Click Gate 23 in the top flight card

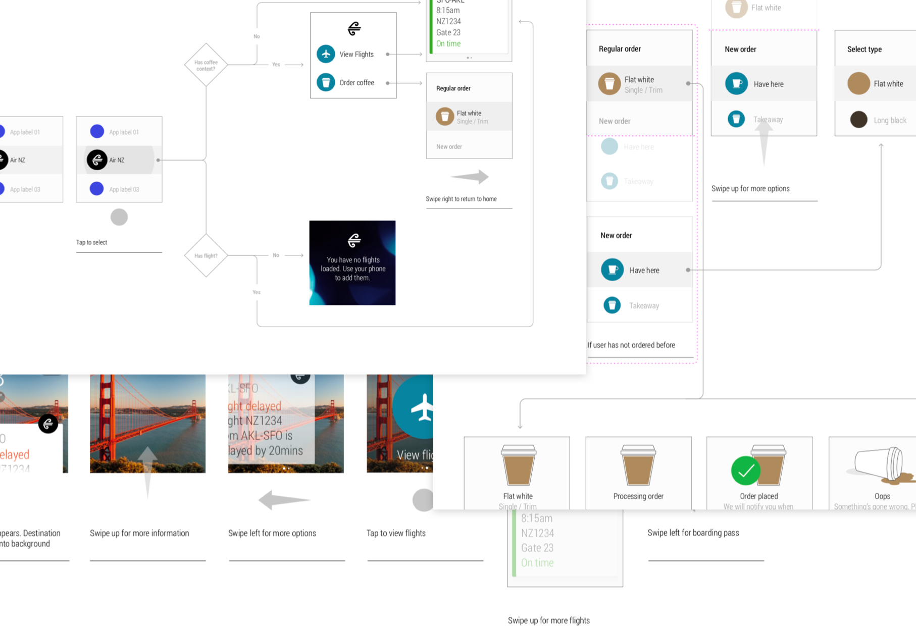(x=448, y=33)
